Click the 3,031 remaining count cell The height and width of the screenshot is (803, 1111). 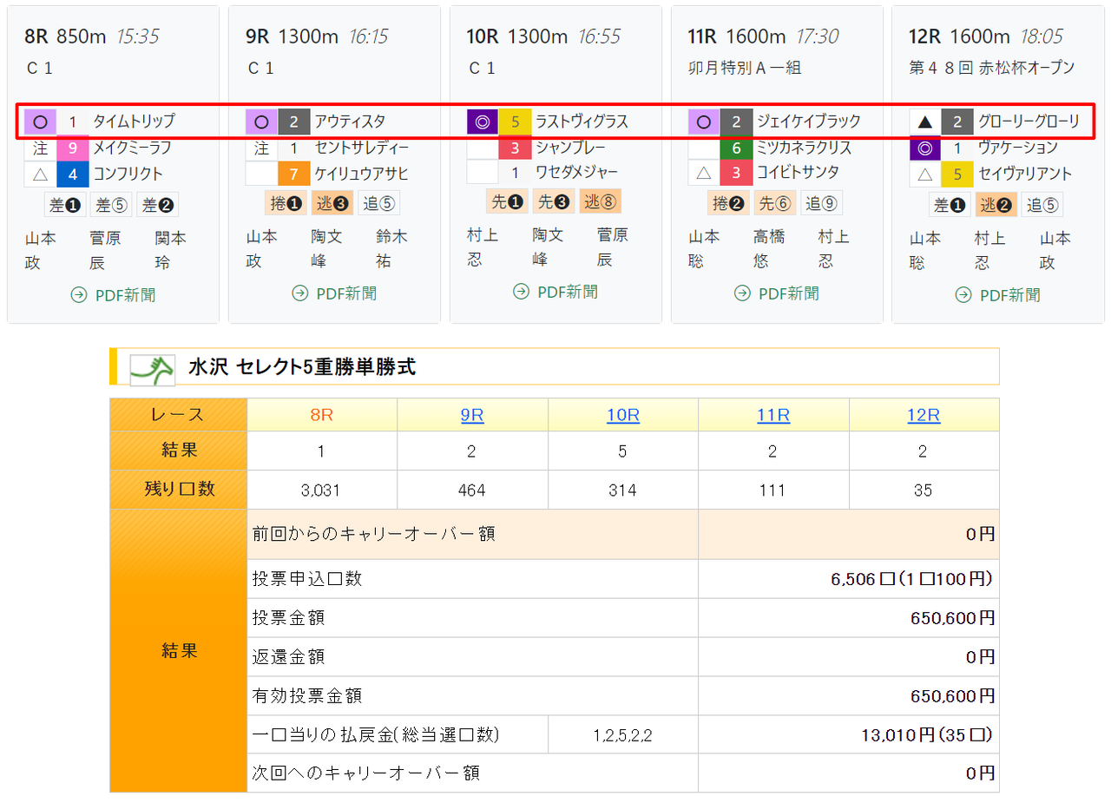click(322, 490)
